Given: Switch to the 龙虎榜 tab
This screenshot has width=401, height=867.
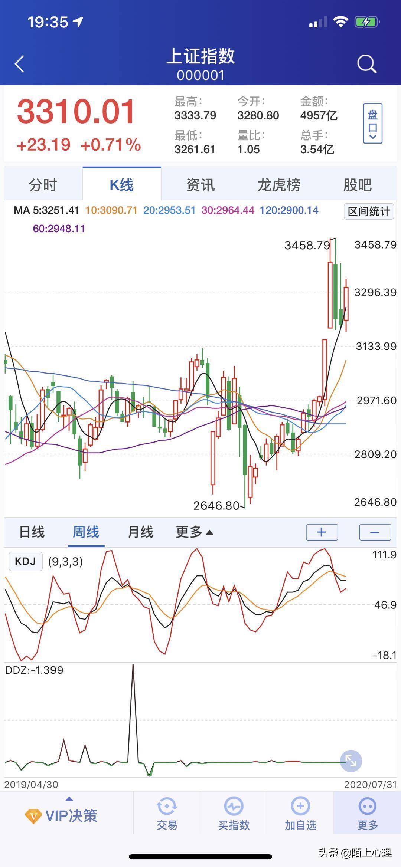Looking at the screenshot, I should pyautogui.click(x=279, y=184).
